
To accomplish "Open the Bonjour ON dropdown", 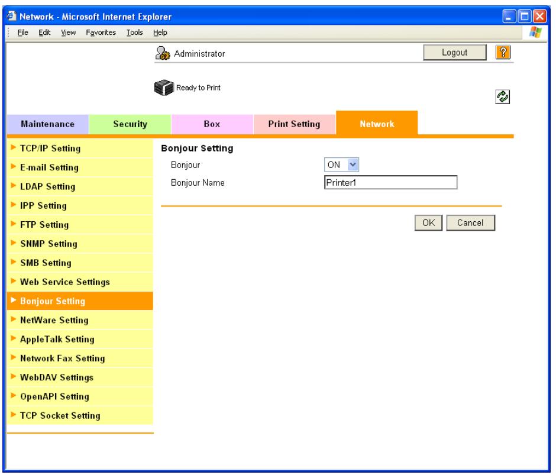I will (x=341, y=164).
